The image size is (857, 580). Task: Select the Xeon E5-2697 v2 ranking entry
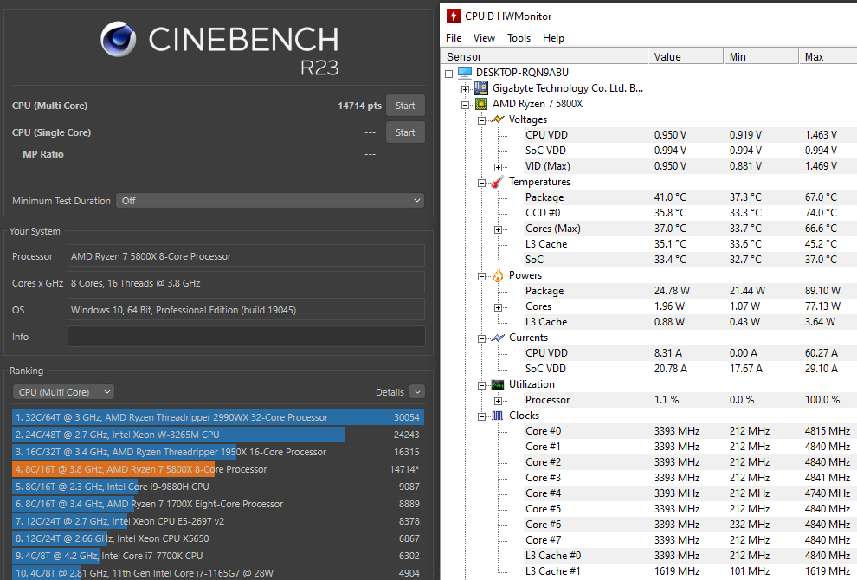(x=218, y=521)
